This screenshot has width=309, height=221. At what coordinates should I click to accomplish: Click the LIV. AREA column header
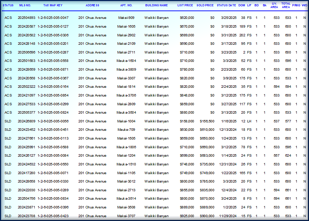(274, 5)
